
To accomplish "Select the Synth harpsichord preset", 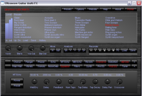I will pos(114,37).
